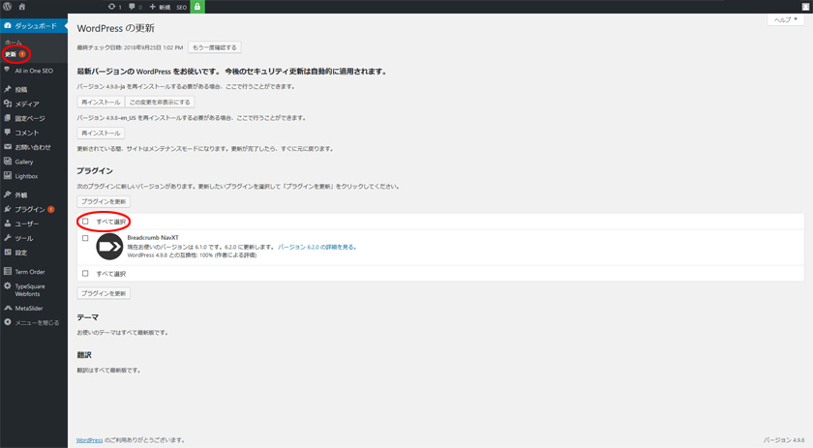Open Media library icon
Image resolution: width=813 pixels, height=448 pixels.
(x=8, y=104)
